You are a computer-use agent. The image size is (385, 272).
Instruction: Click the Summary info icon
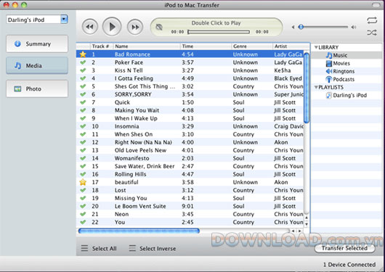tap(17, 44)
